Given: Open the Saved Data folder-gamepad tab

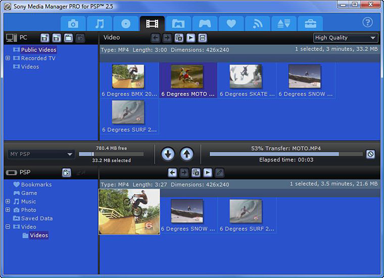Looking at the screenshot, I should pos(178,24).
